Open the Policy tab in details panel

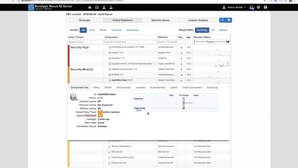coord(96,87)
